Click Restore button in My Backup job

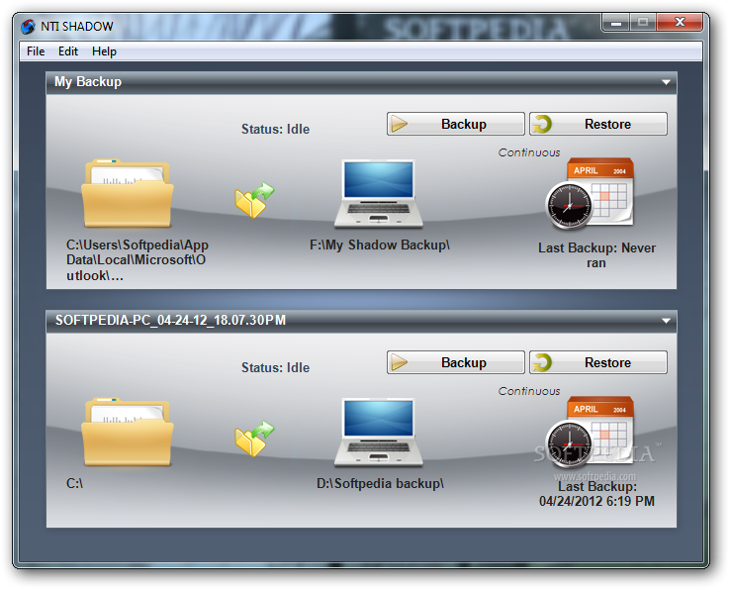(598, 124)
